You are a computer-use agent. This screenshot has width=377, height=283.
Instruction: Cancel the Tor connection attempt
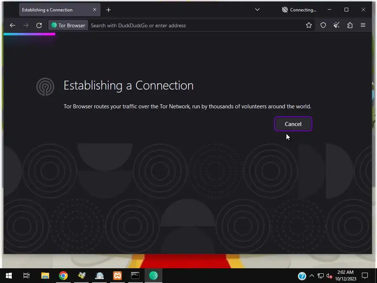(x=293, y=124)
